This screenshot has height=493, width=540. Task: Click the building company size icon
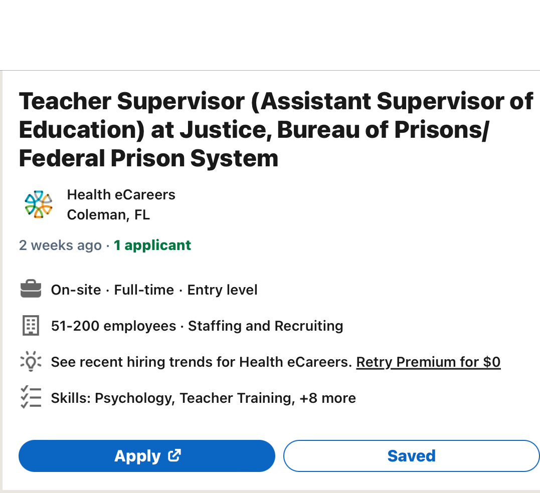(31, 326)
